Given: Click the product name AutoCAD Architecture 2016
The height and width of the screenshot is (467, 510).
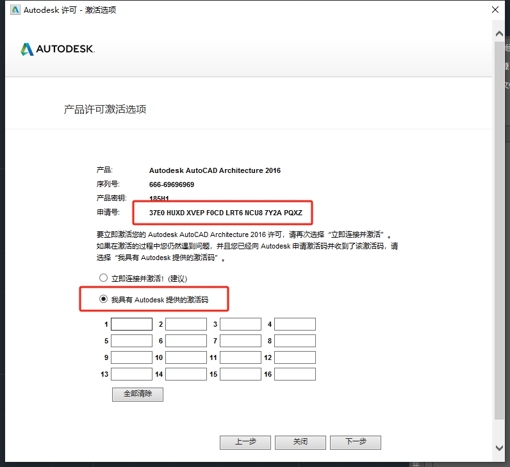Looking at the screenshot, I should 215,170.
